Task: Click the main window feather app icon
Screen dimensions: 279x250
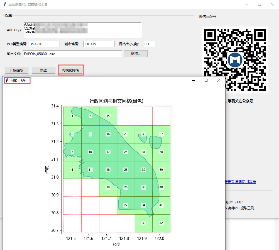Action: (x=5, y=4)
